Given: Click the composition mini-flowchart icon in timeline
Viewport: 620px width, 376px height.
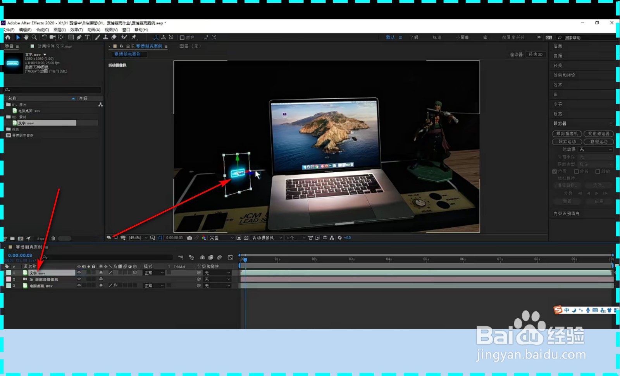Looking at the screenshot, I should coord(181,257).
